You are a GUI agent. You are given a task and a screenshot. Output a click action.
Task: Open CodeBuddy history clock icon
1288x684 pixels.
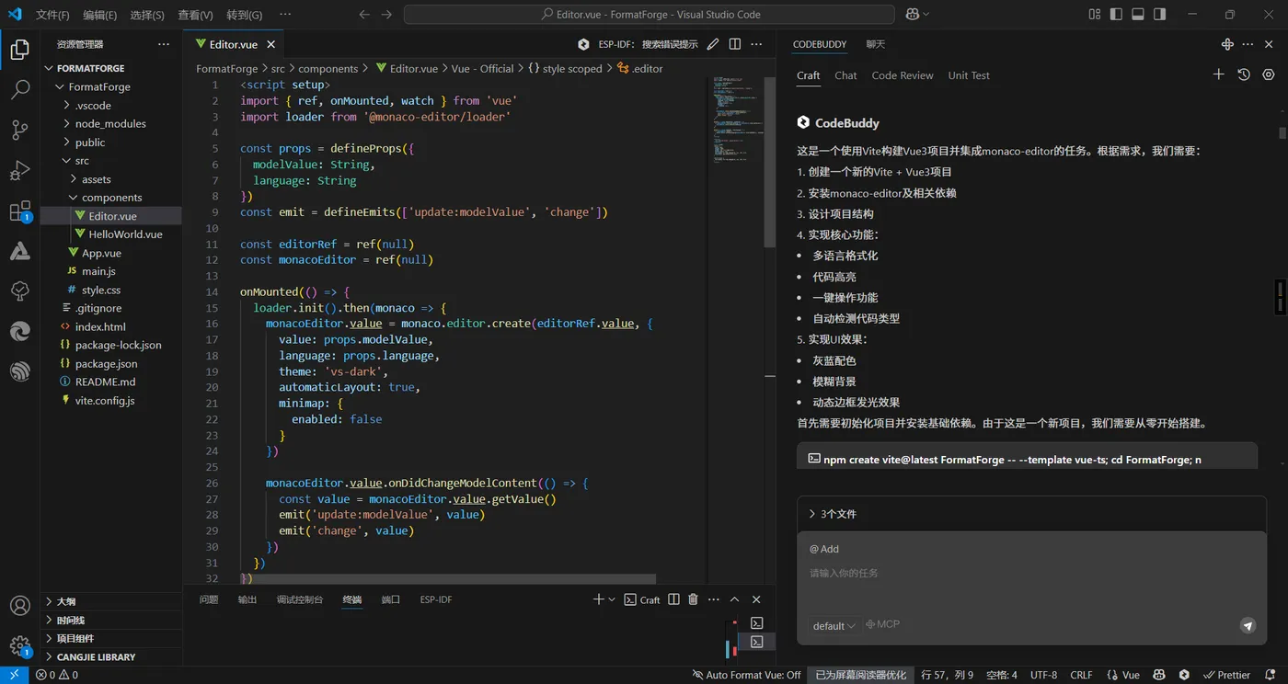(x=1243, y=75)
